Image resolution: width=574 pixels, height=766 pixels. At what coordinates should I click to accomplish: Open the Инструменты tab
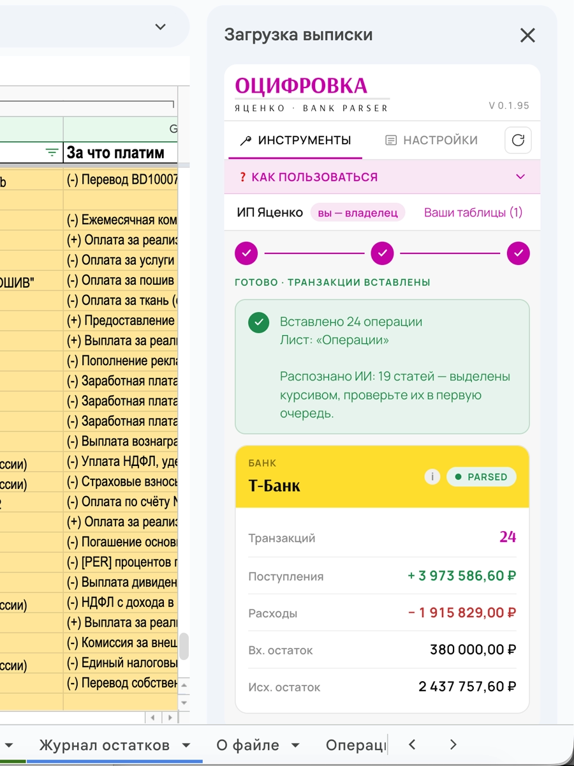click(295, 140)
